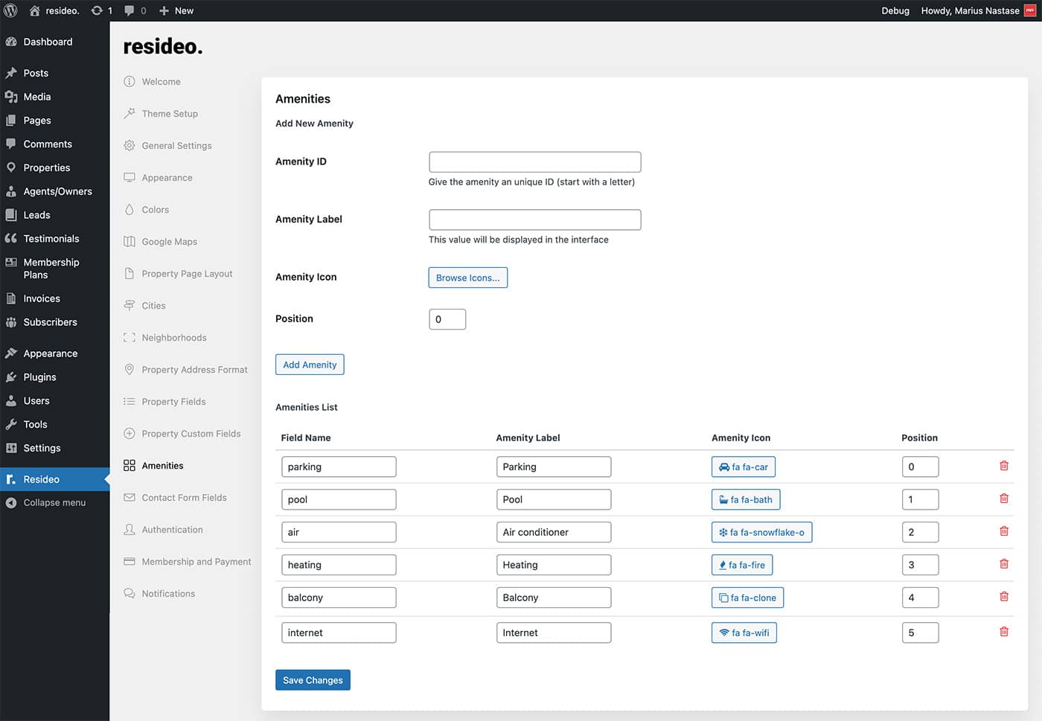Image resolution: width=1042 pixels, height=721 pixels.
Task: Edit the Air conditioner label field
Action: pyautogui.click(x=553, y=532)
